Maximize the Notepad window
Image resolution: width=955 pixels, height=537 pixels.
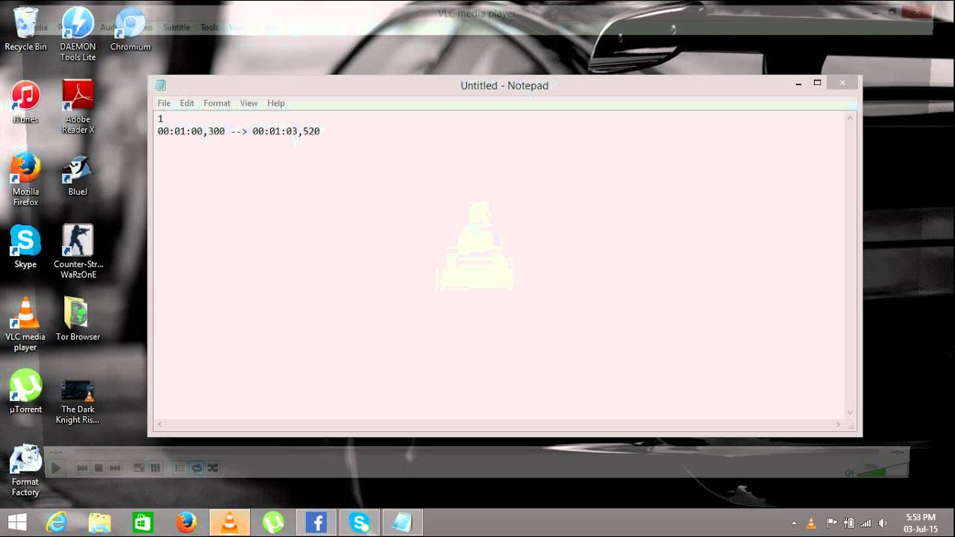[x=817, y=84]
